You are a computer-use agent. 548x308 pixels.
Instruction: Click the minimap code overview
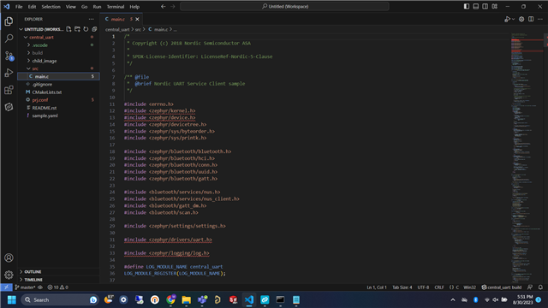(x=527, y=157)
